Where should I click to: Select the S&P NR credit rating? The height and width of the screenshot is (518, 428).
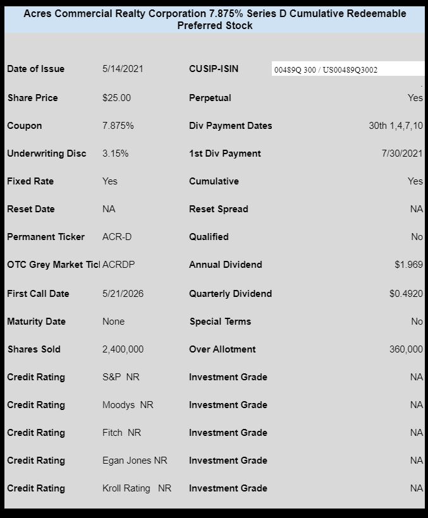pyautogui.click(x=121, y=377)
